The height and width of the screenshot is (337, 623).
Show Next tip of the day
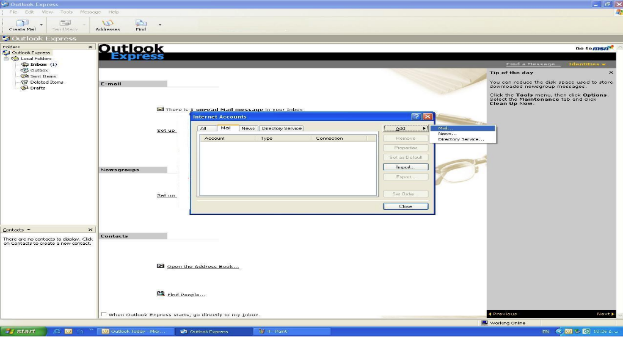(605, 314)
